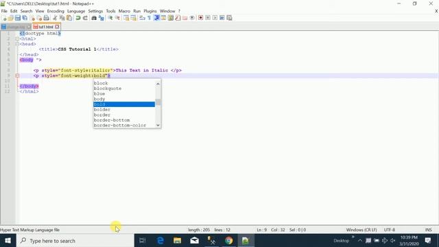Open the Settings menu

pyautogui.click(x=95, y=11)
